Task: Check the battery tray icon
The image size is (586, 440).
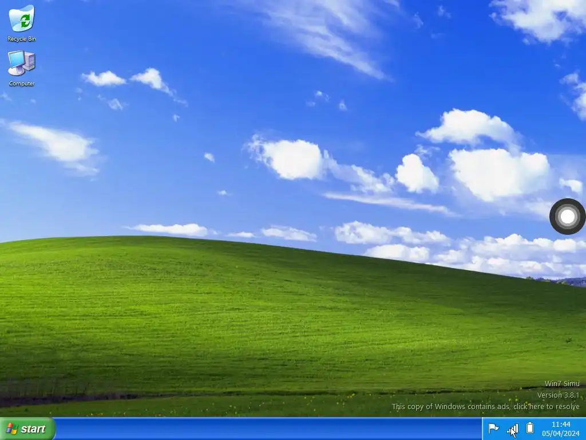Action: [x=530, y=427]
